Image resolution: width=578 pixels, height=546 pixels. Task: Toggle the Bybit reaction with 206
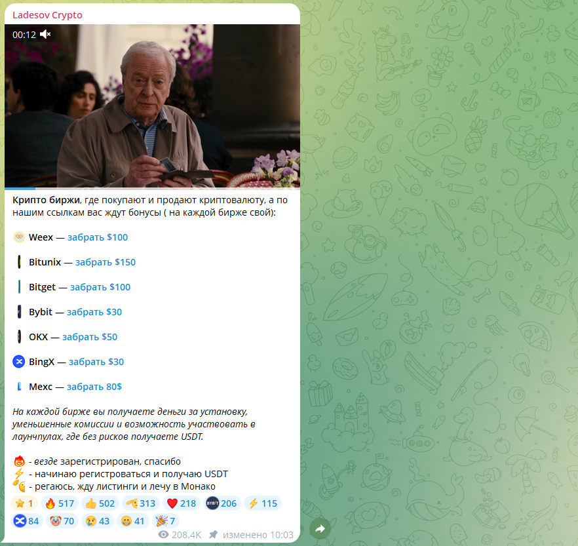click(x=222, y=503)
